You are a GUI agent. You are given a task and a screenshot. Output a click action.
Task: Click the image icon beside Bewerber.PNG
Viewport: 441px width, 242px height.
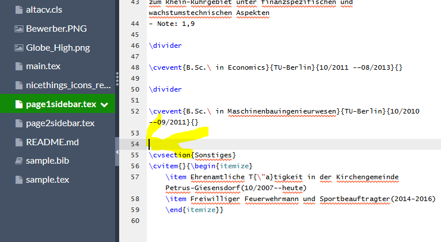point(18,28)
